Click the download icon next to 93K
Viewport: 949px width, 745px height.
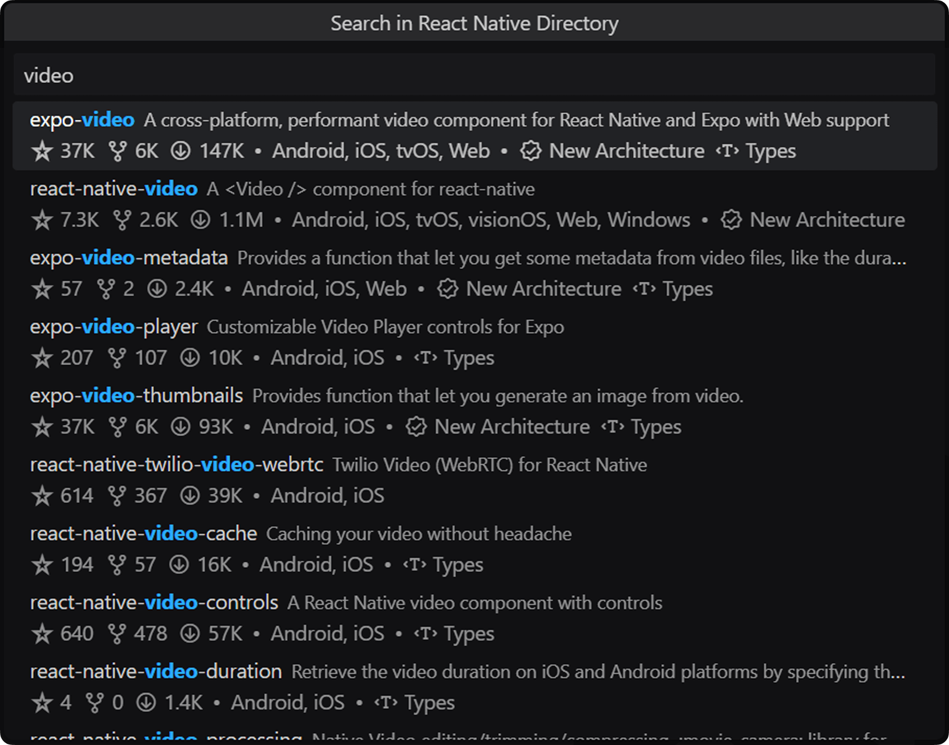coord(180,427)
